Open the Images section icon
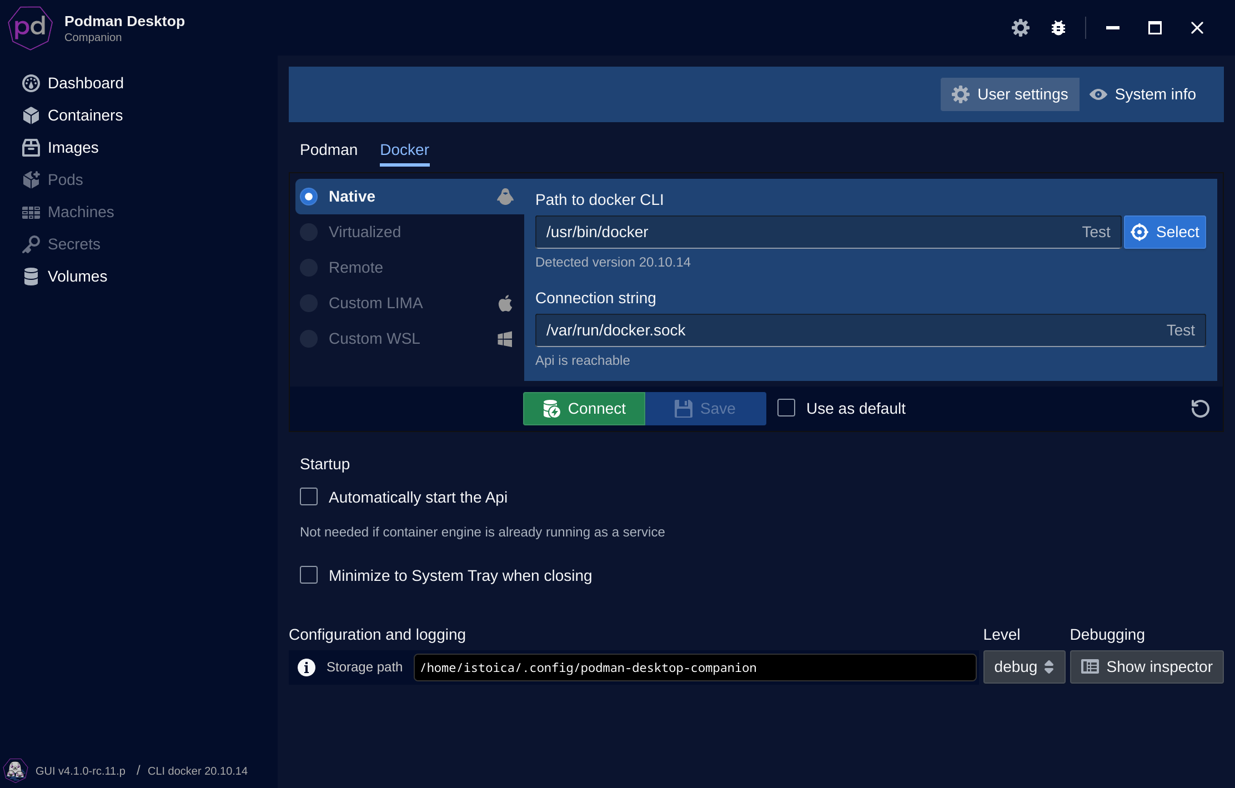The width and height of the screenshot is (1235, 788). 31,148
